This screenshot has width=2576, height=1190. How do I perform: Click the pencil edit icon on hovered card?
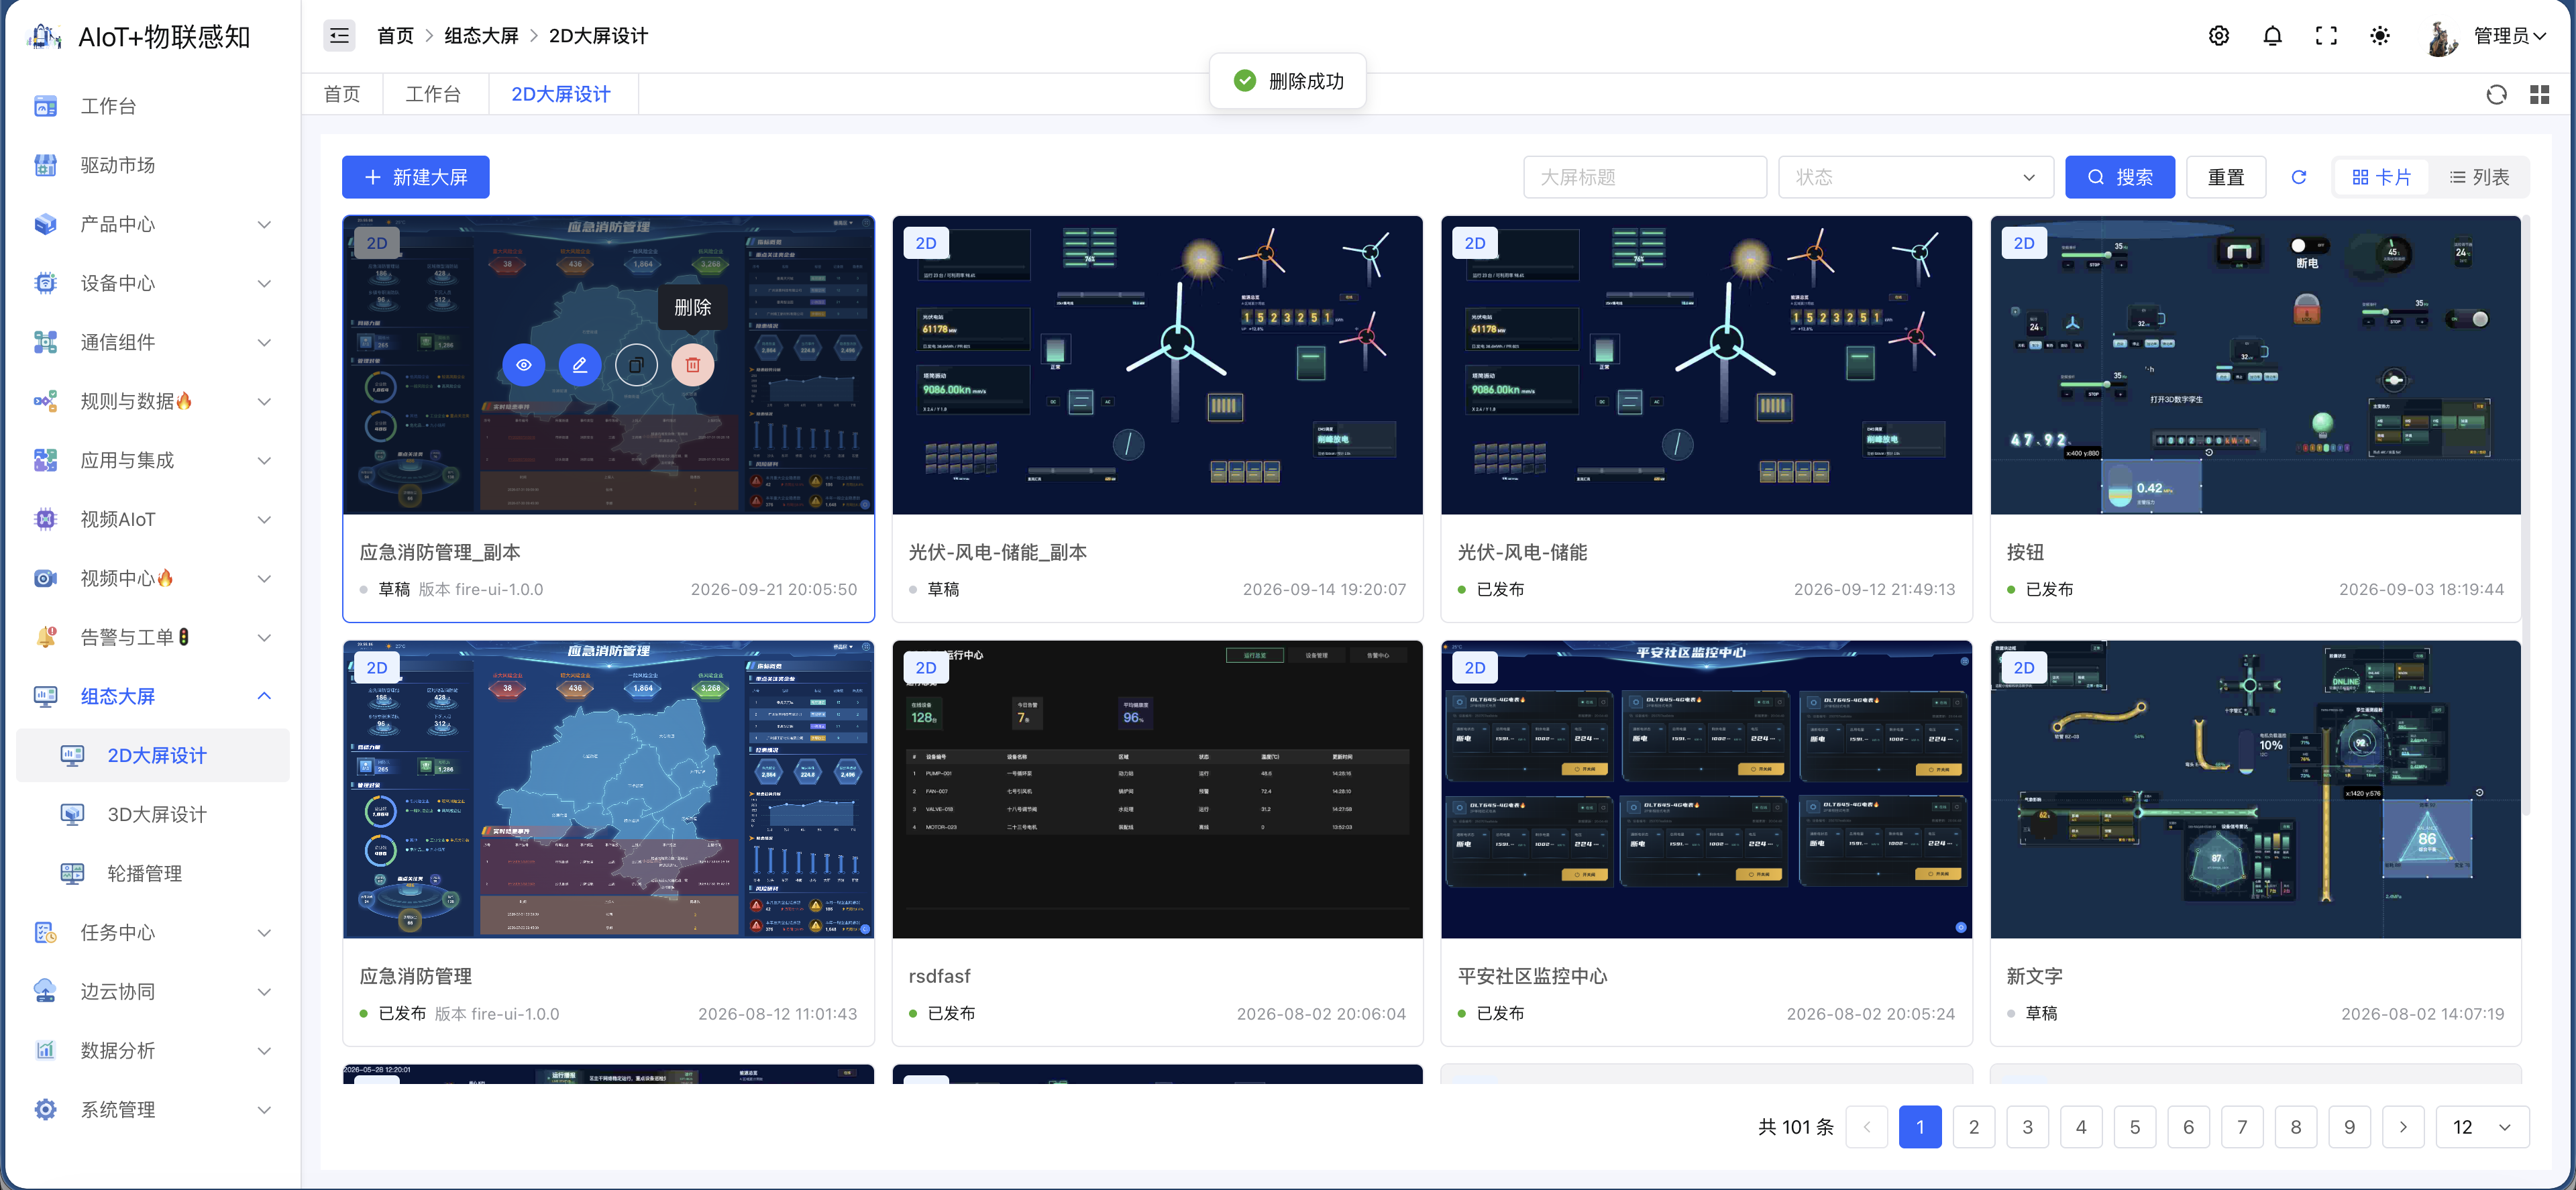579,365
